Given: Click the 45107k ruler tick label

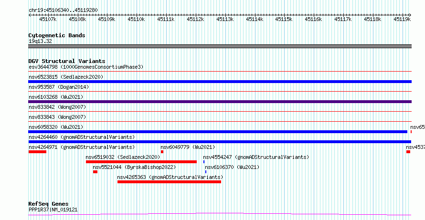Looking at the screenshot, I should pos(48,19).
